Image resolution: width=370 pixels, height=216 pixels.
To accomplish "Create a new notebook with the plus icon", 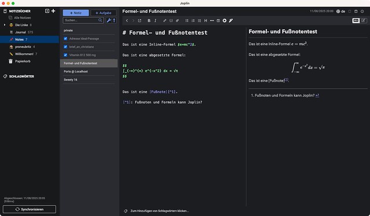I will (x=53, y=11).
